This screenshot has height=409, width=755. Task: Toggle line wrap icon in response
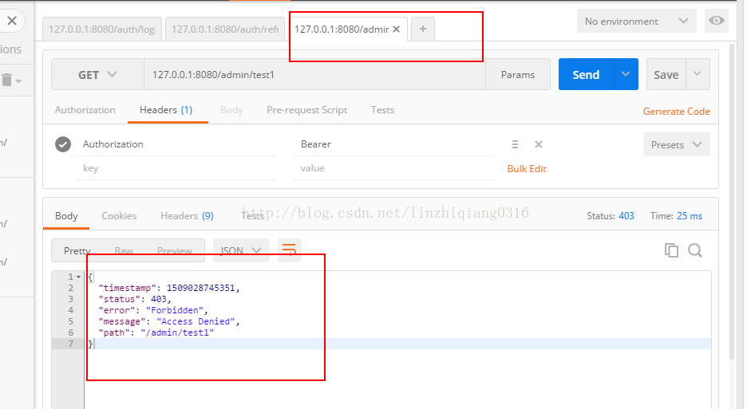pos(290,250)
